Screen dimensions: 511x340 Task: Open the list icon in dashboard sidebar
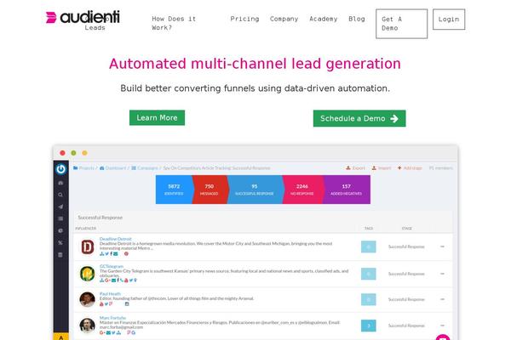tap(60, 218)
